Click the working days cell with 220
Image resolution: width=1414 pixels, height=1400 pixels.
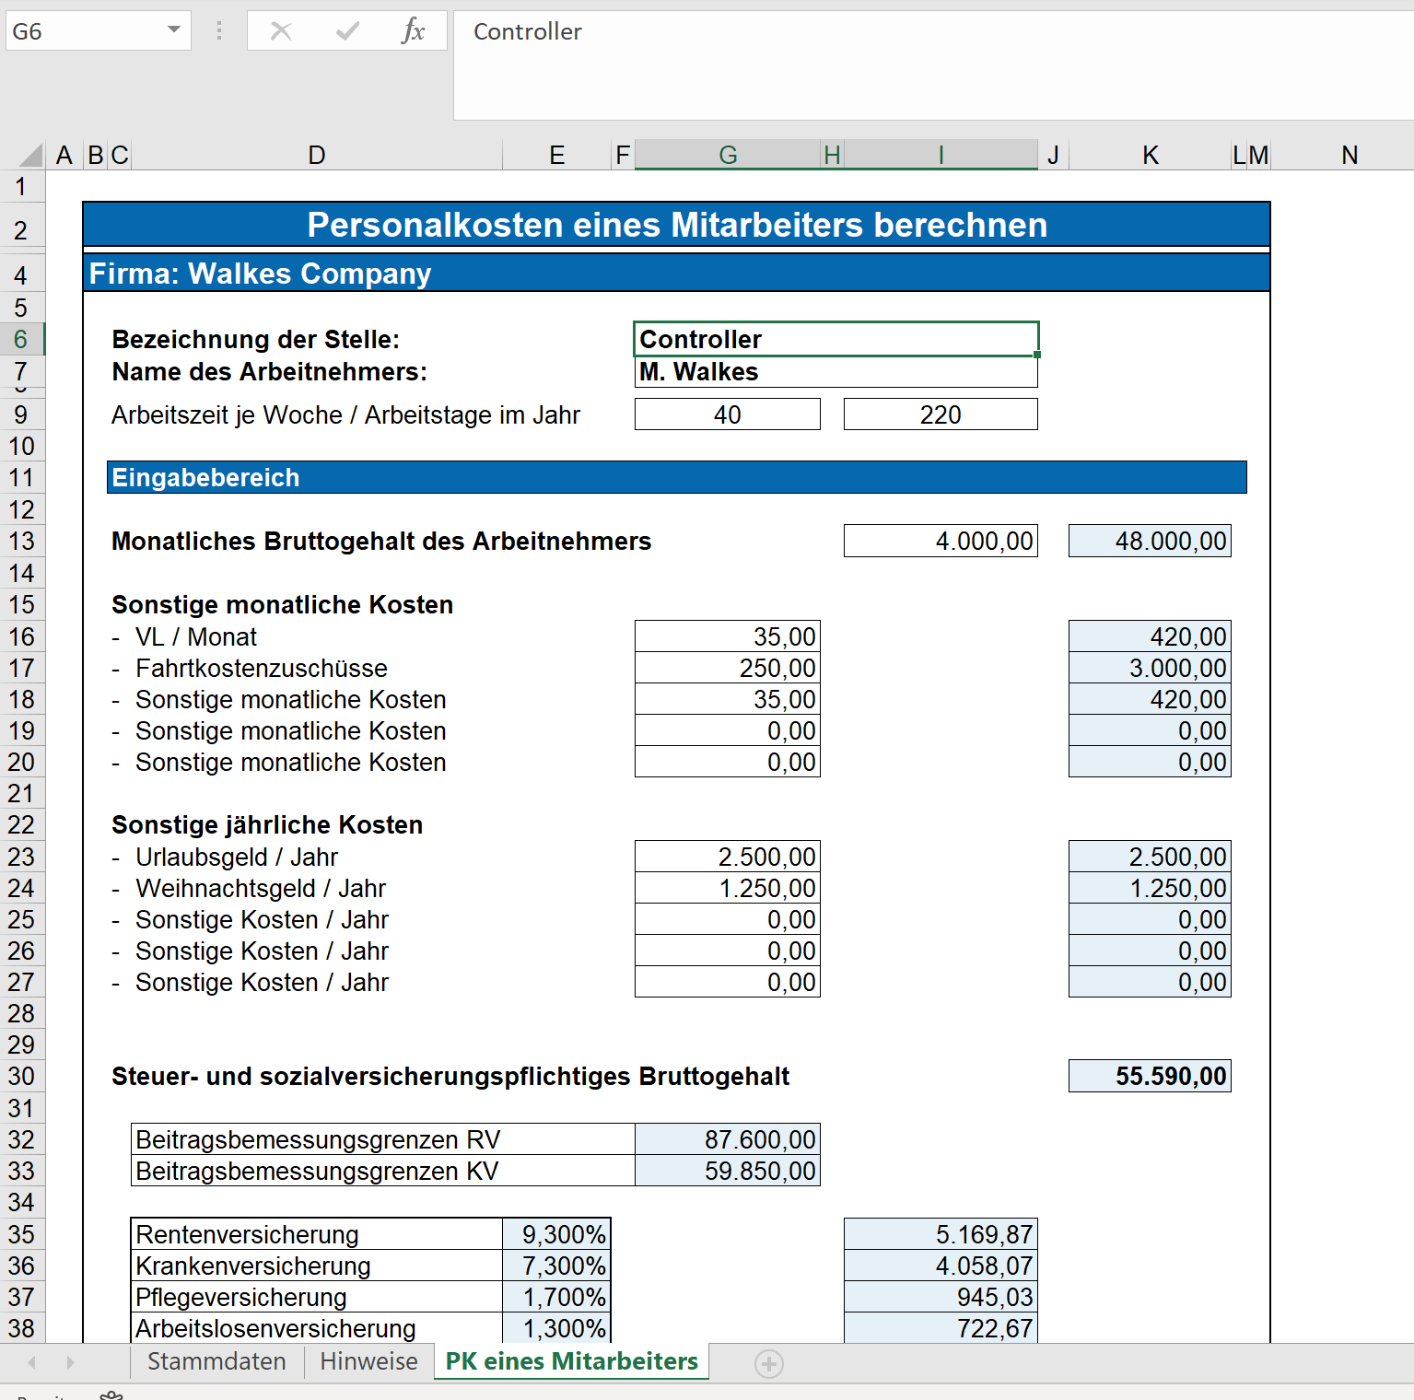coord(941,414)
